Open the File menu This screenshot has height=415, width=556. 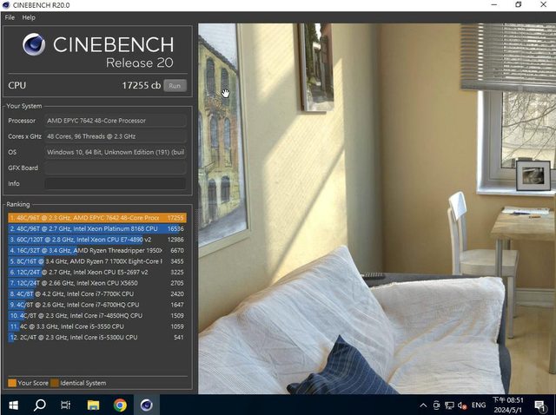[10, 17]
